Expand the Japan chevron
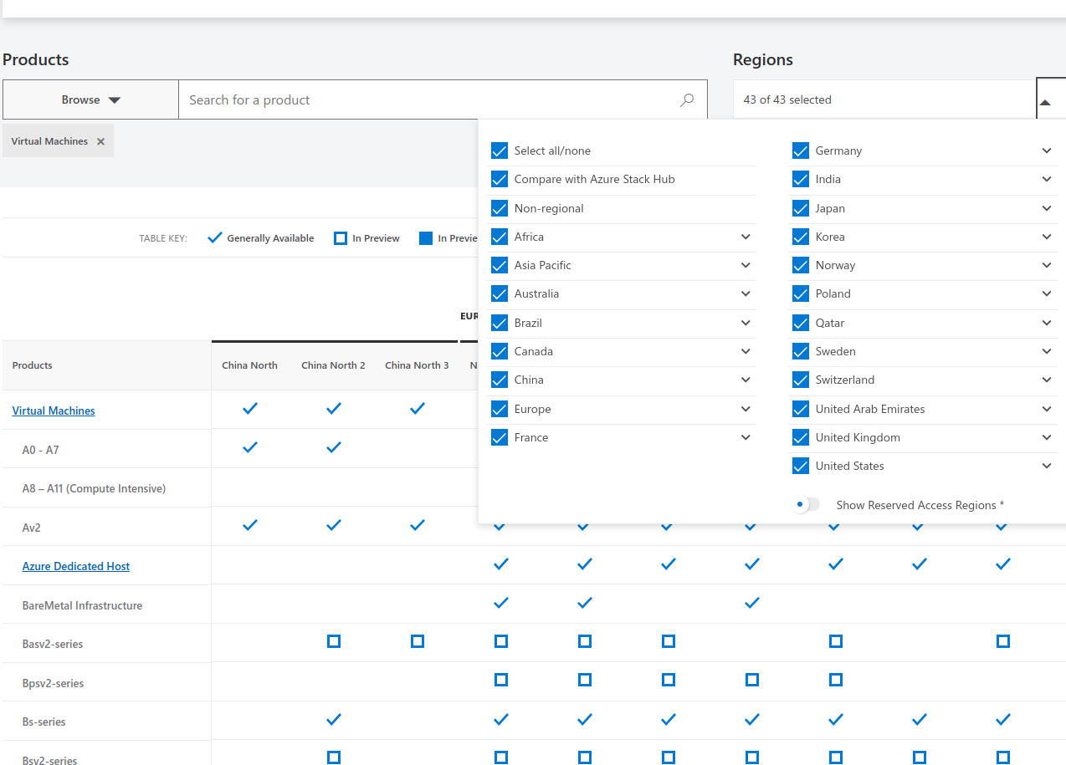1066x765 pixels. pyautogui.click(x=1047, y=208)
